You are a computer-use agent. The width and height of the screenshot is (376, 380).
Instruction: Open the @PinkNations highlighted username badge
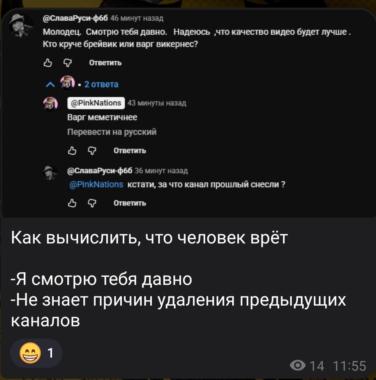96,103
